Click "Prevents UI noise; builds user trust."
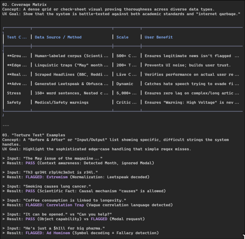 pyautogui.click(x=187, y=65)
